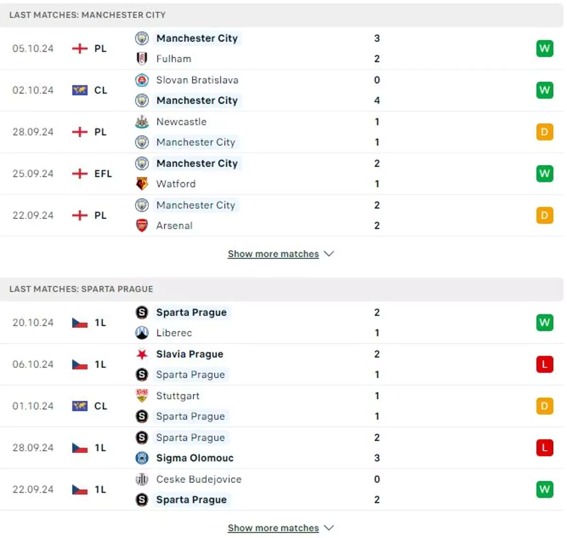Open Show more matches link under Manchester City
This screenshot has height=538, width=567.
click(x=273, y=254)
